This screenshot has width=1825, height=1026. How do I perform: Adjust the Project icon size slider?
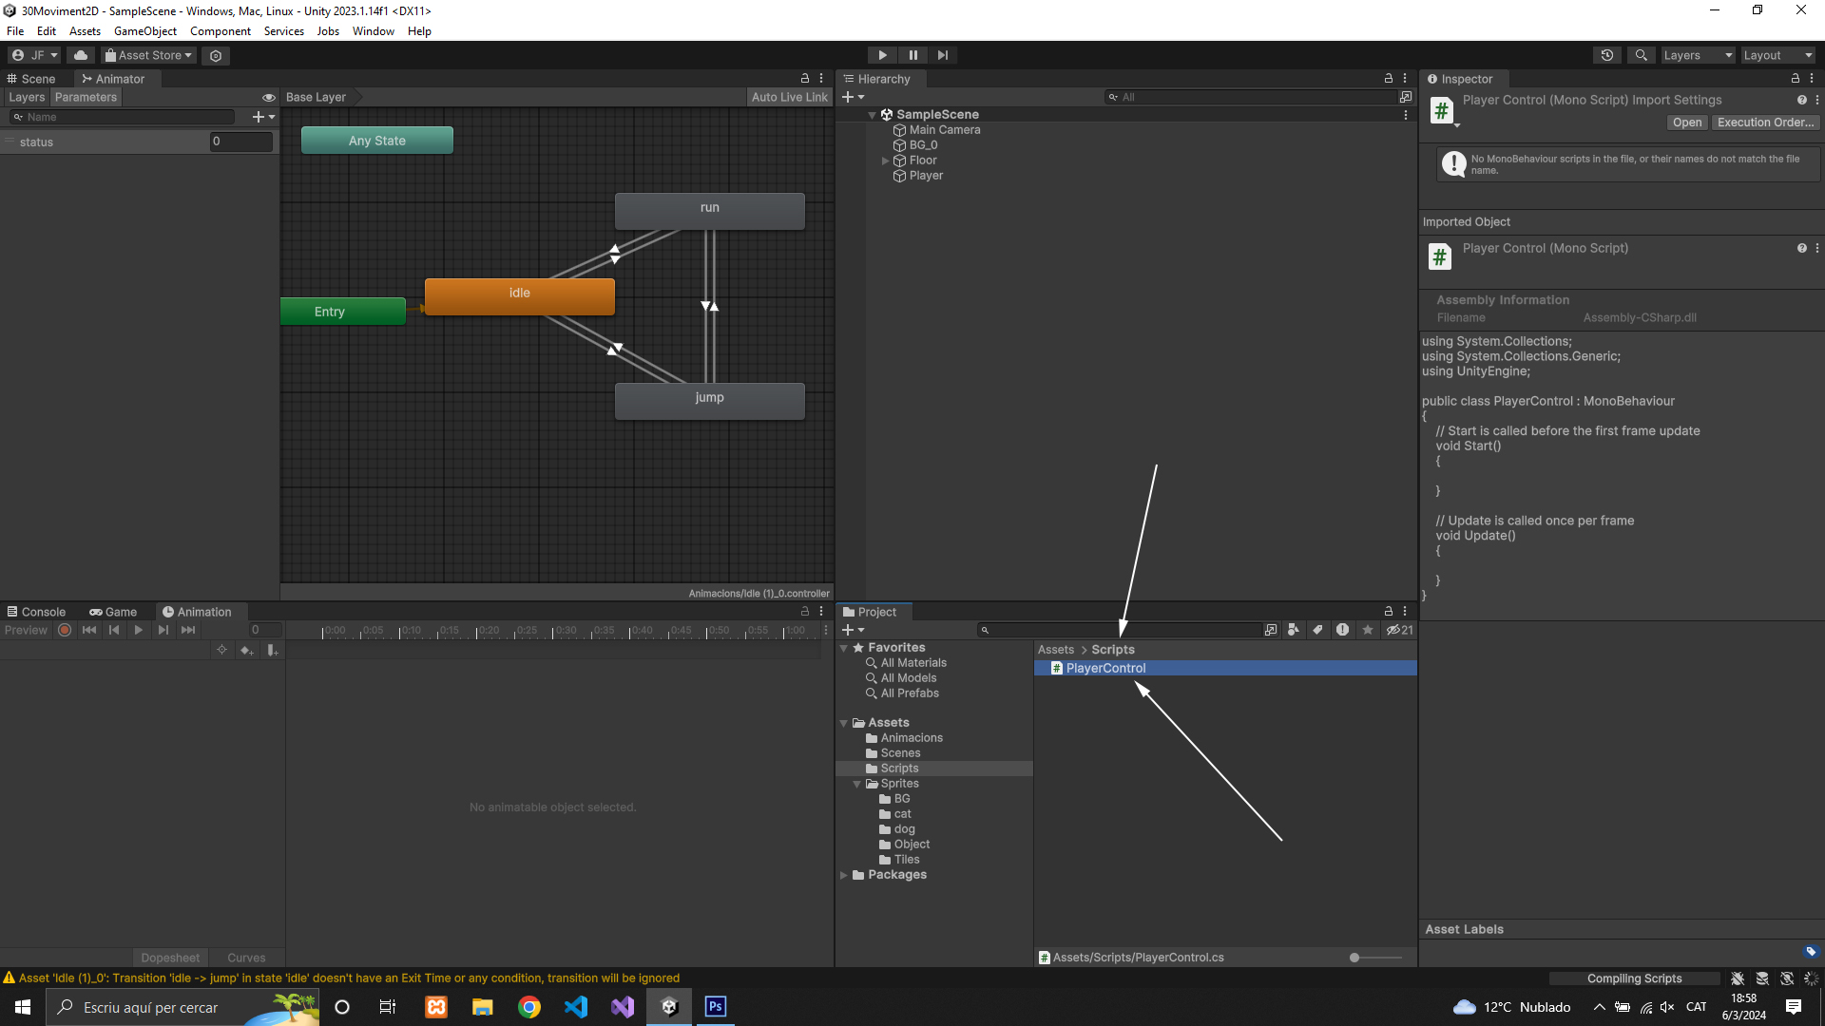click(1355, 958)
